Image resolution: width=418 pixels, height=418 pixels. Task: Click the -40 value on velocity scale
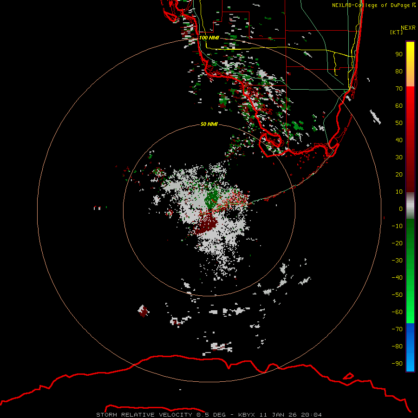coord(397,278)
